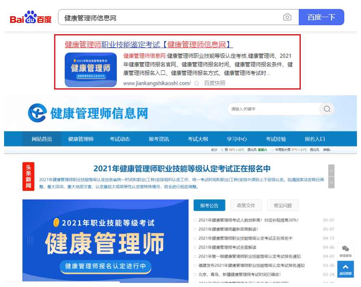Go to 网站首页 nav item
Viewport: 361px width, 287px height.
point(42,139)
